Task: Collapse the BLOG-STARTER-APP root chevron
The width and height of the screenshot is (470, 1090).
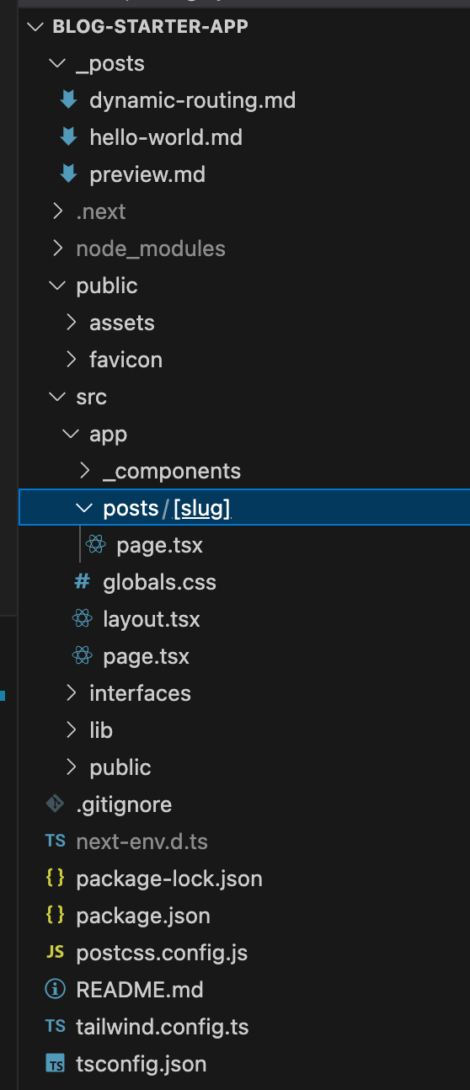Action: (x=35, y=26)
